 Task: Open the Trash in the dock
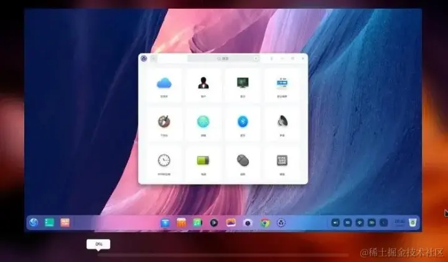click(x=413, y=223)
